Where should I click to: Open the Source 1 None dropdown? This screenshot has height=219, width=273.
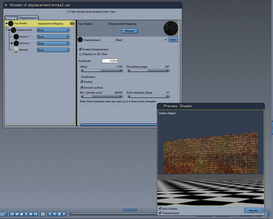(x=53, y=37)
